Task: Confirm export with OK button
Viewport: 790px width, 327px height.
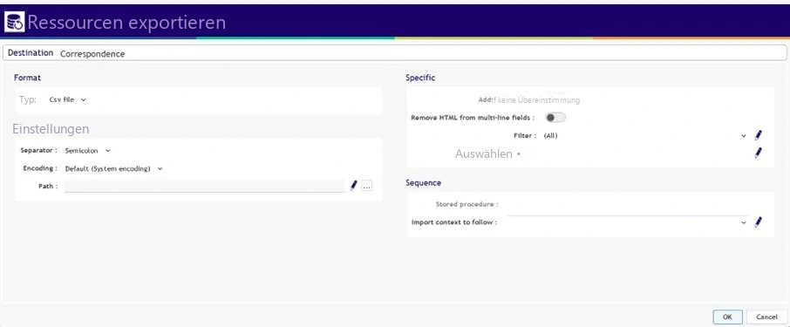Action: pyautogui.click(x=727, y=317)
